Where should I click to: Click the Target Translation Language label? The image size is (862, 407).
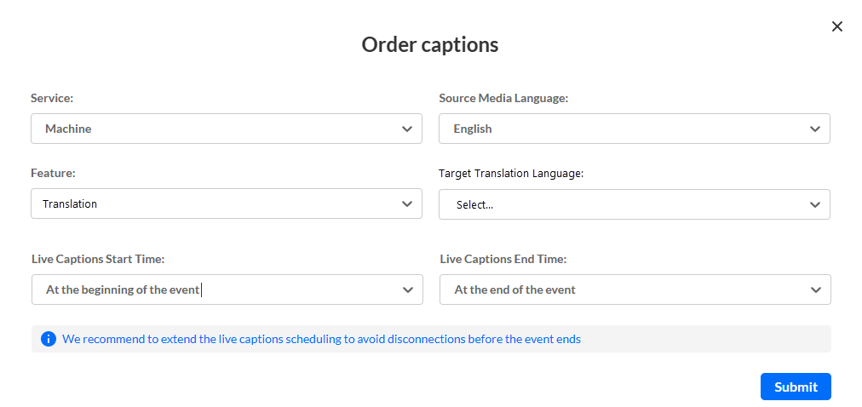(x=511, y=173)
